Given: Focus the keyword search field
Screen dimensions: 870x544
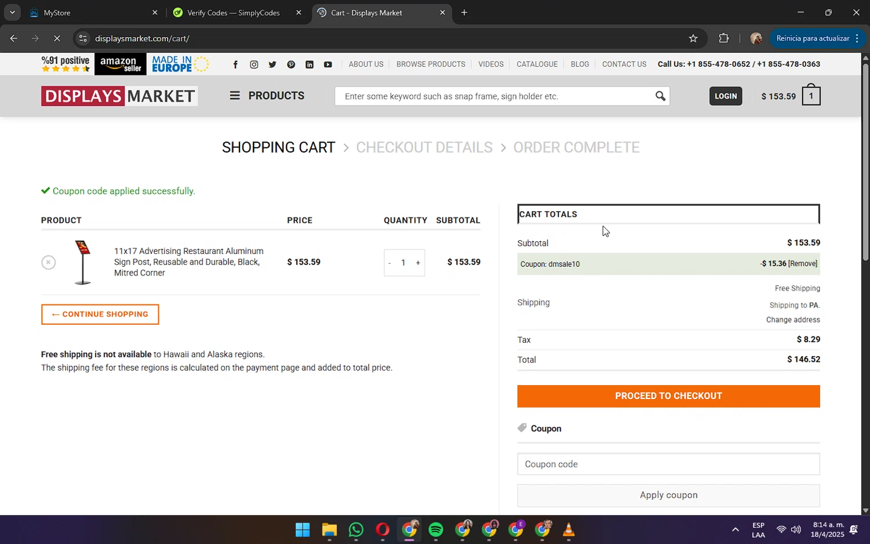Looking at the screenshot, I should 493,96.
